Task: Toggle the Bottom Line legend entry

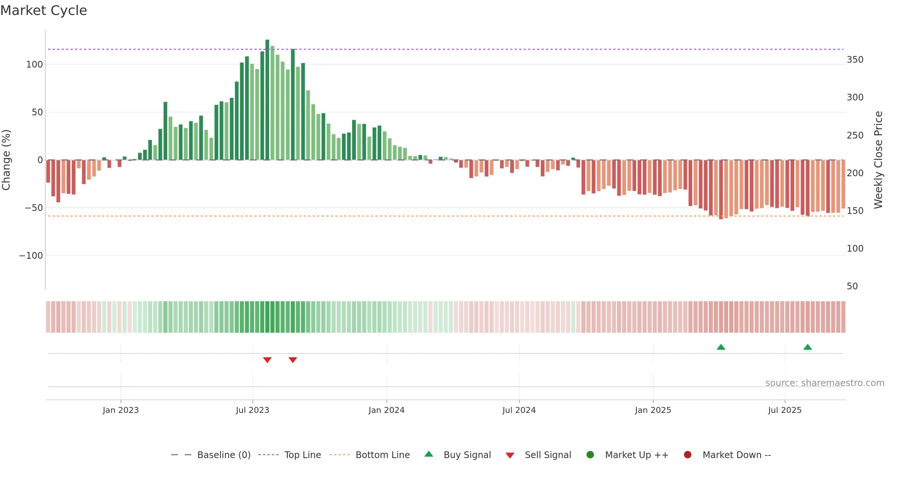Action: click(369, 455)
